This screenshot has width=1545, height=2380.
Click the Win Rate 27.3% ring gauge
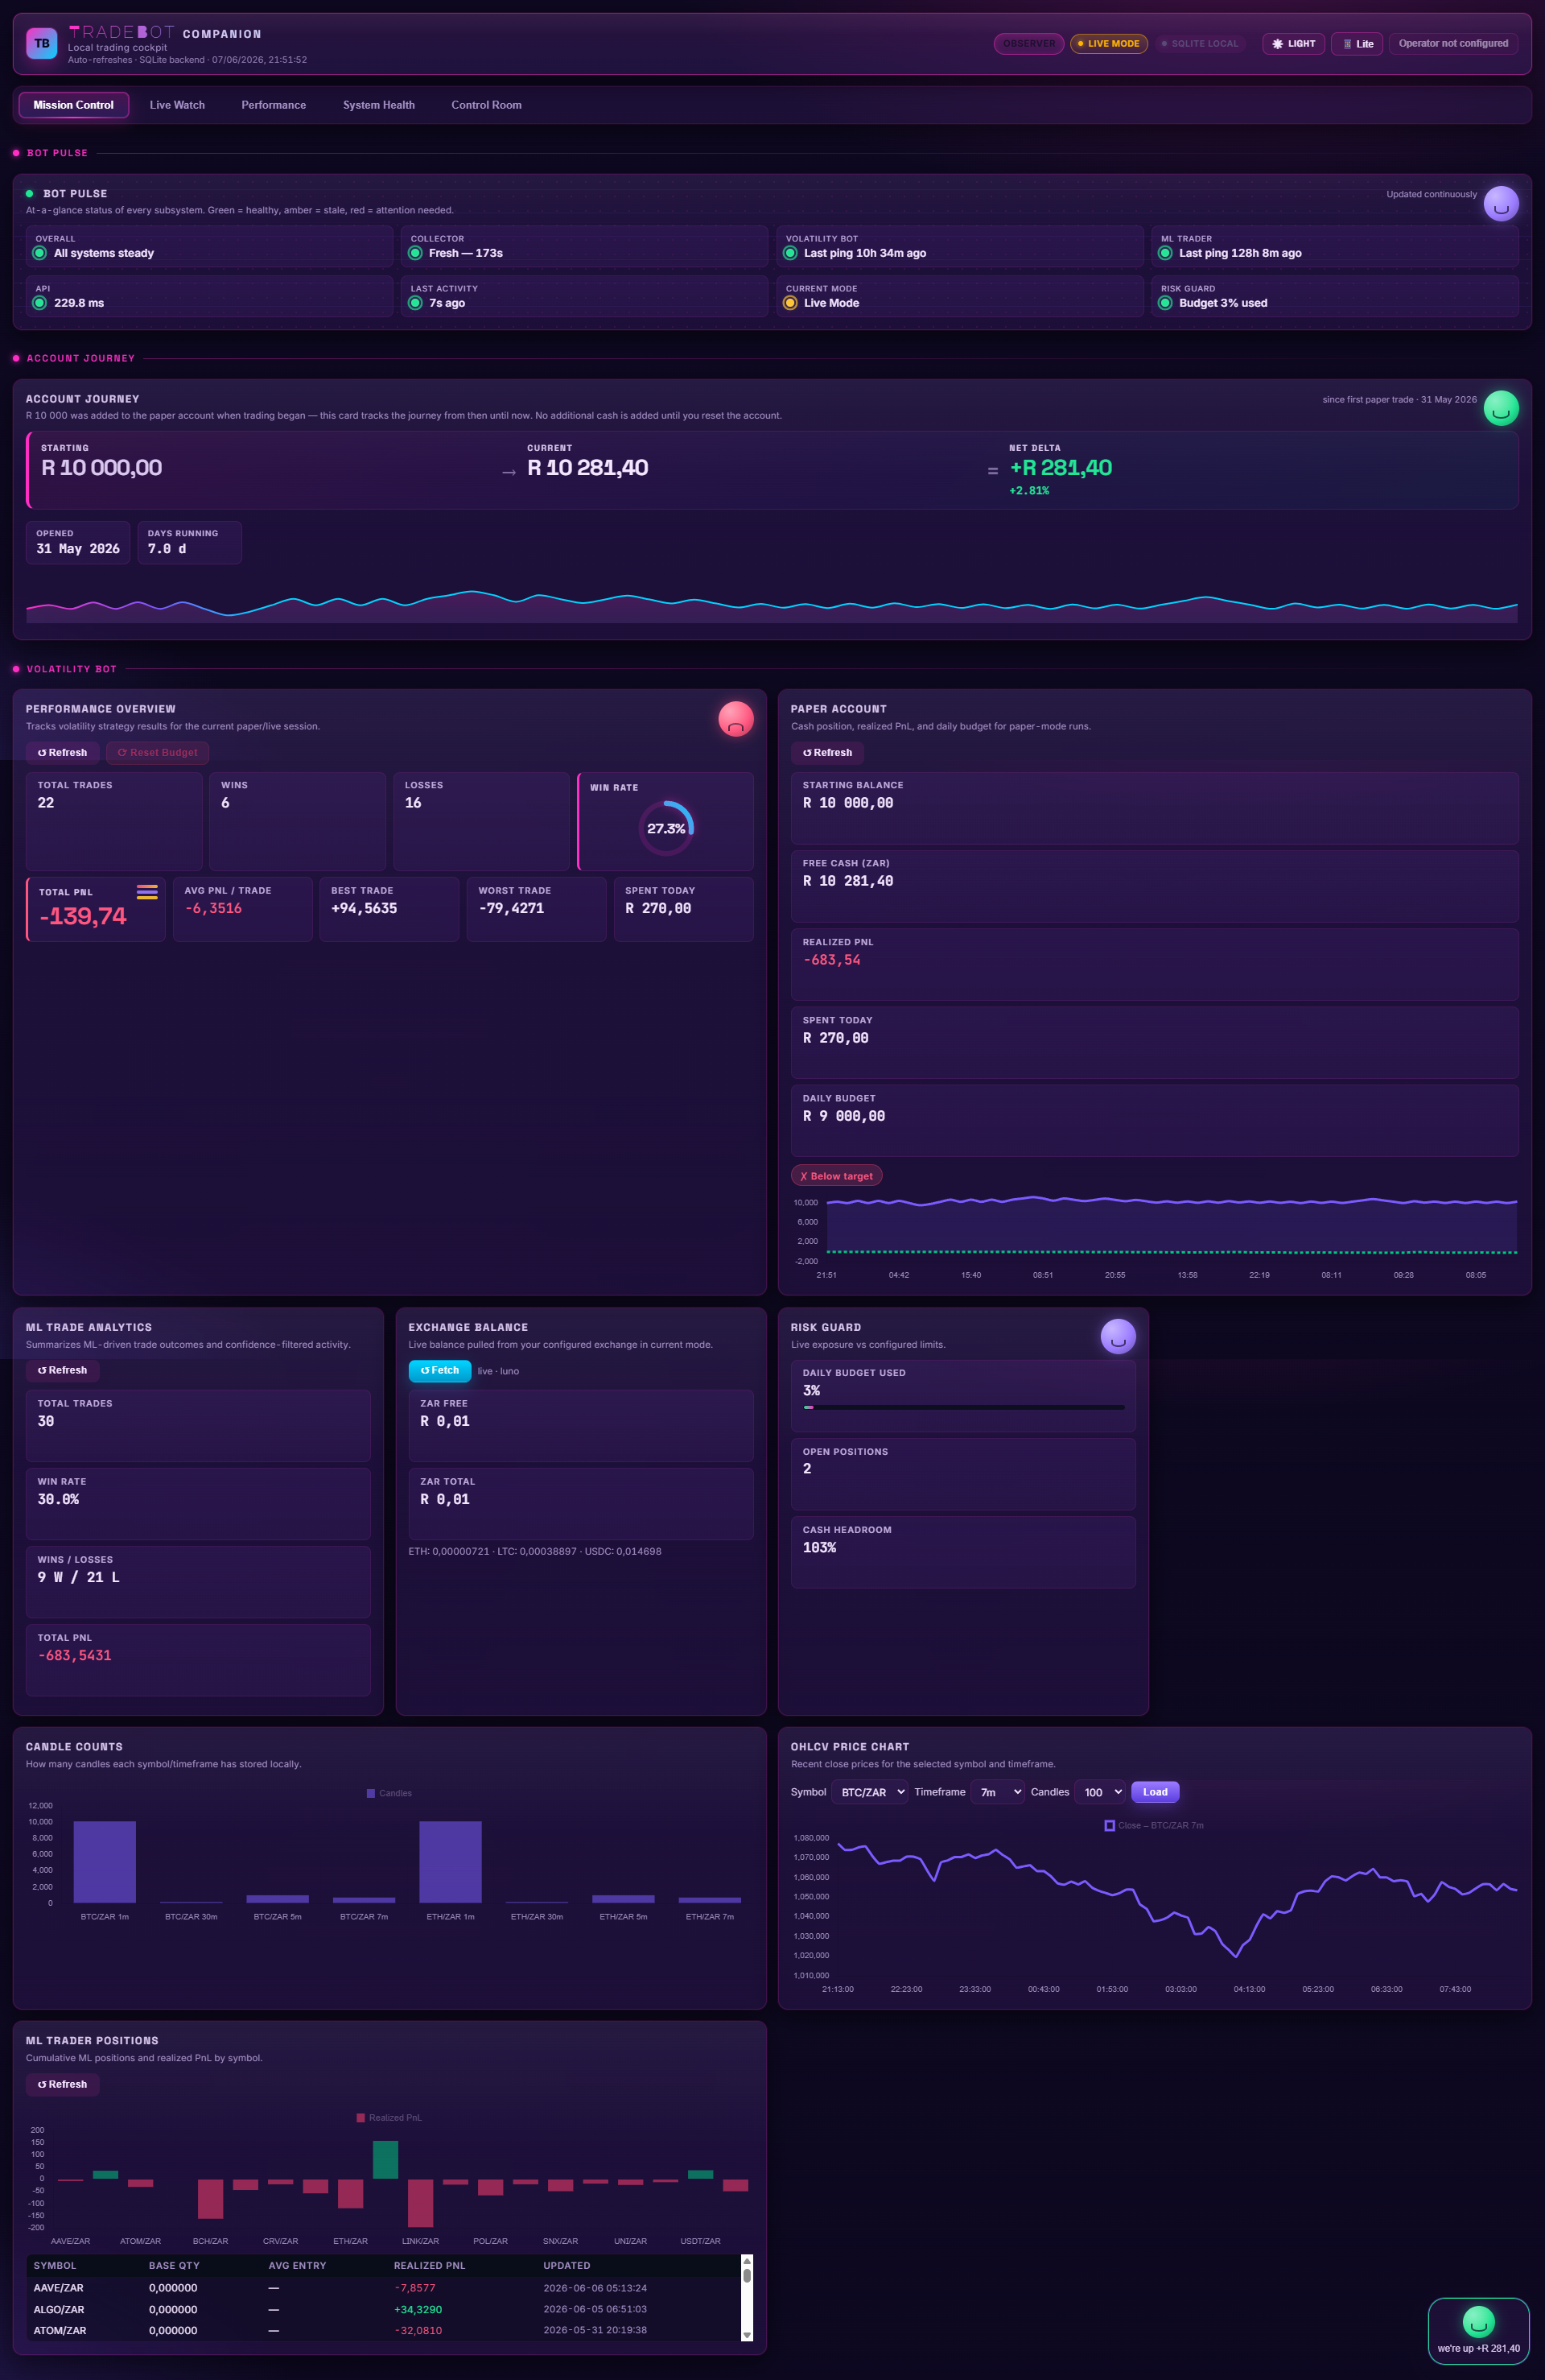(665, 828)
